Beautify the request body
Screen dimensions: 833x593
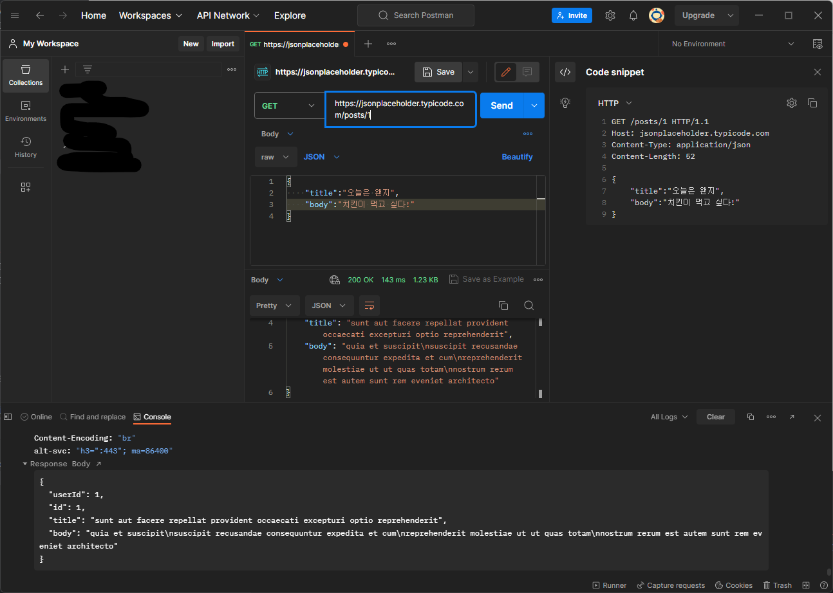click(518, 157)
